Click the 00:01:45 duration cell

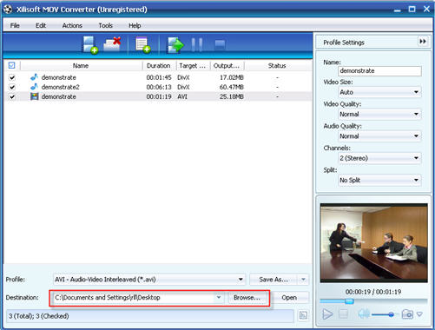159,77
